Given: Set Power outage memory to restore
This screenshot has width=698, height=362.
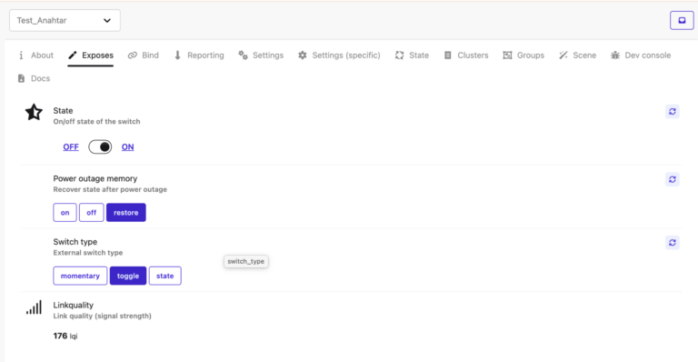Looking at the screenshot, I should pos(126,213).
